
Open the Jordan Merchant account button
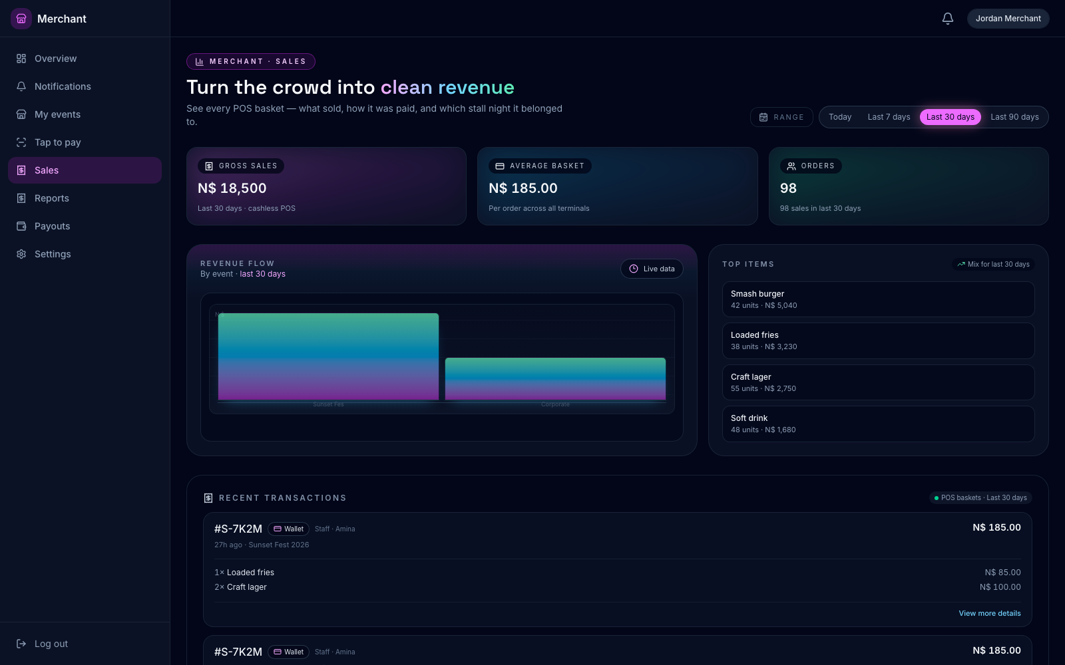point(1008,19)
